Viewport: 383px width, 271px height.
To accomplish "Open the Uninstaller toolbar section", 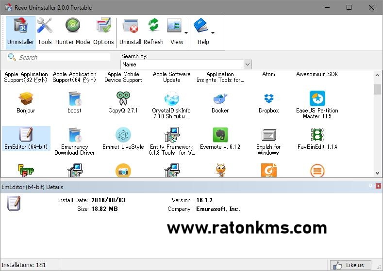I will (x=20, y=32).
